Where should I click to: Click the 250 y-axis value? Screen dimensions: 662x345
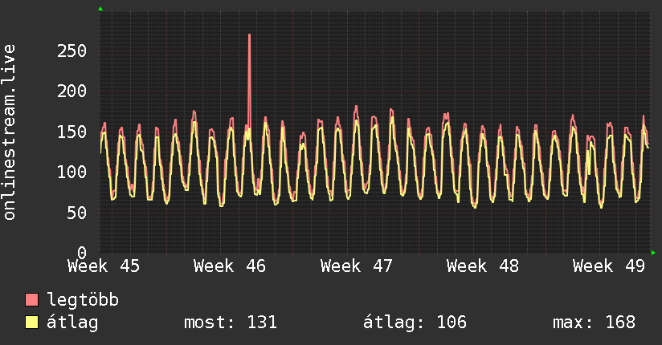72,51
